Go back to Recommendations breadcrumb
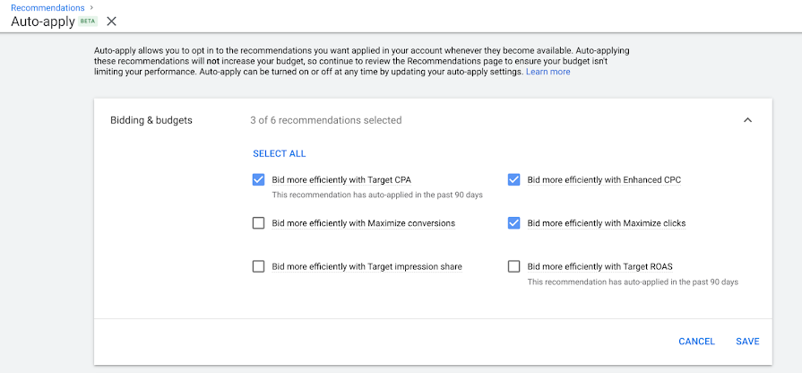Screen dimensions: 802x373 (x=47, y=7)
